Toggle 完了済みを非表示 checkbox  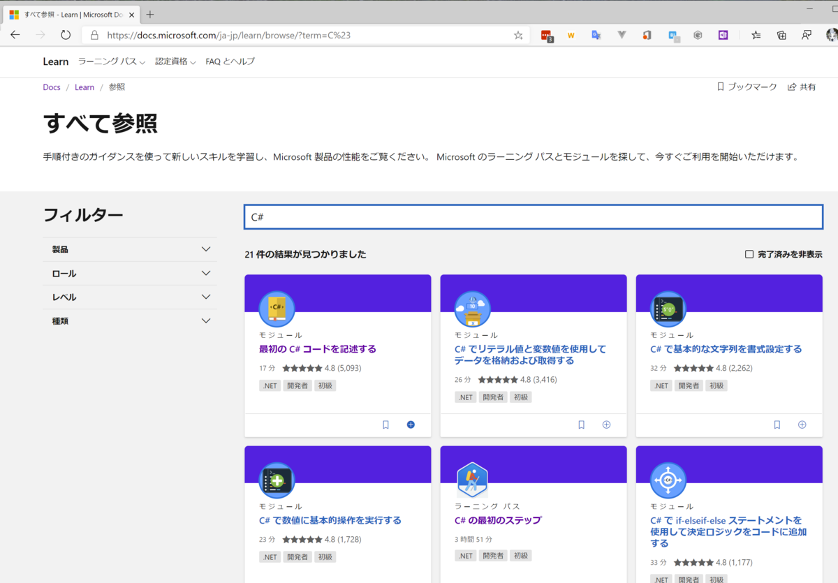pos(749,254)
